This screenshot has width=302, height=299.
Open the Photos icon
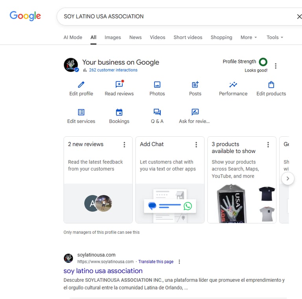click(x=157, y=84)
